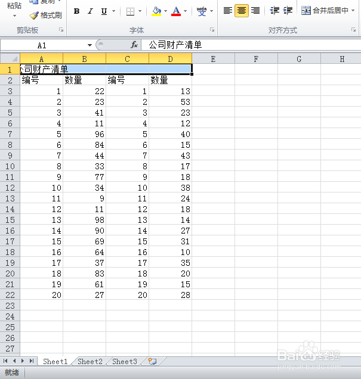This screenshot has height=379, width=361.
Task: Click Merge and Center (合并后居中) button
Action: (325, 11)
